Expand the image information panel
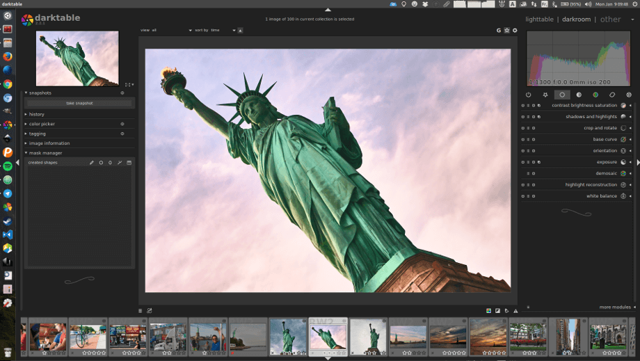The image size is (640, 361). pyautogui.click(x=26, y=143)
